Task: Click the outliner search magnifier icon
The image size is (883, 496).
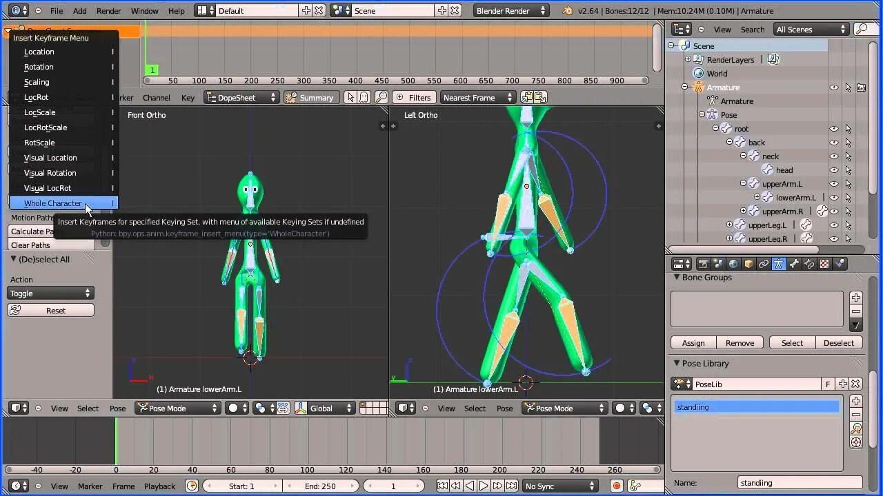Action: click(x=861, y=29)
